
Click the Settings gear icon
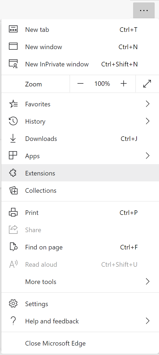13,304
